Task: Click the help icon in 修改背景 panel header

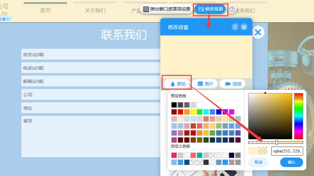Action: click(x=235, y=27)
